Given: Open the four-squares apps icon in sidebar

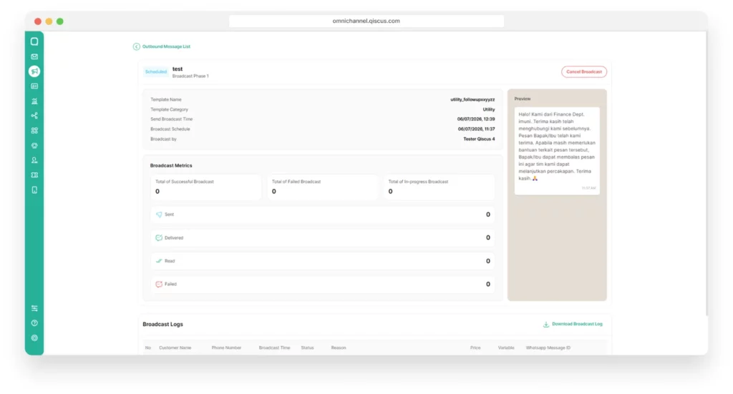Looking at the screenshot, I should (34, 131).
